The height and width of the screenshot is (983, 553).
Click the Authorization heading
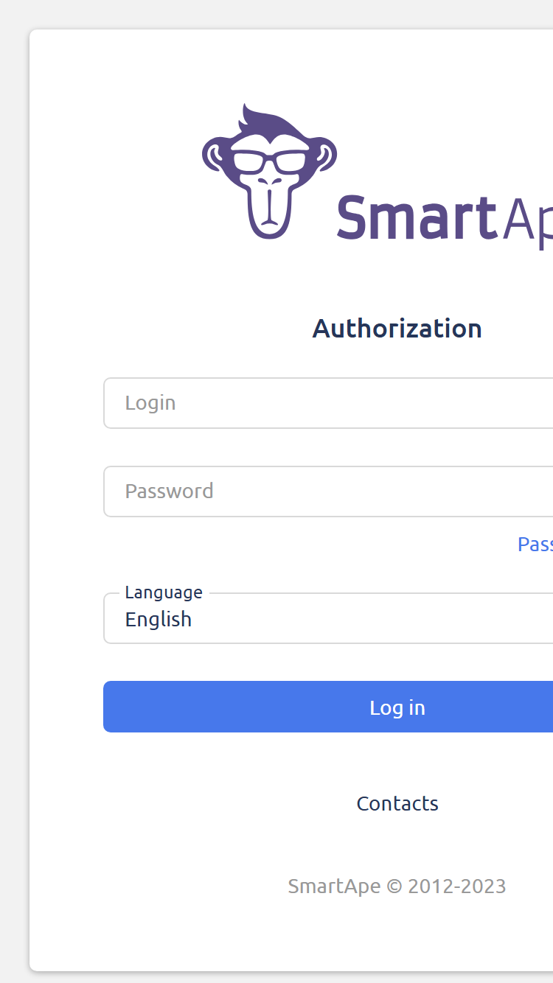coord(397,328)
